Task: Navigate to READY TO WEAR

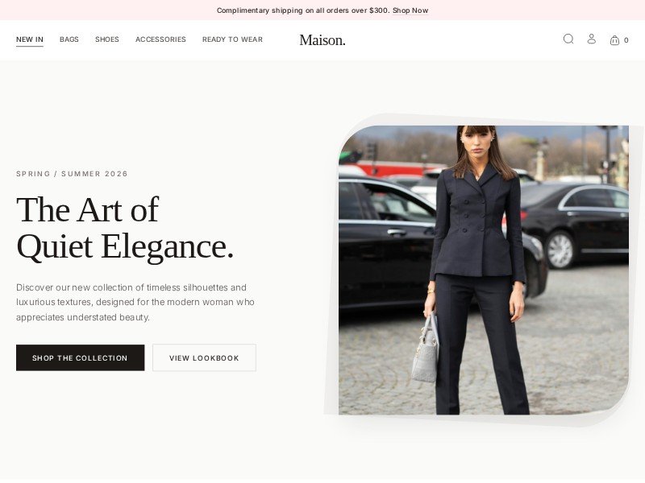Action: point(232,39)
